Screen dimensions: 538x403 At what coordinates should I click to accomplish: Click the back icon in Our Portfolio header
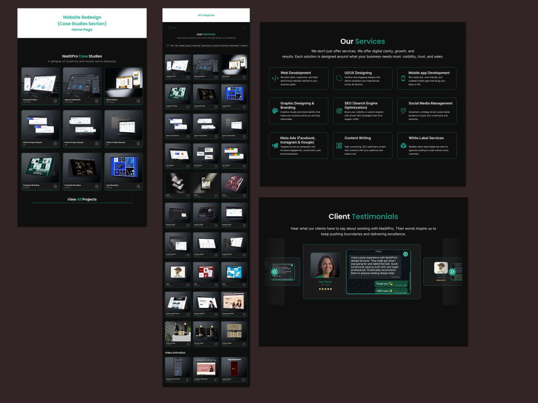point(170,28)
